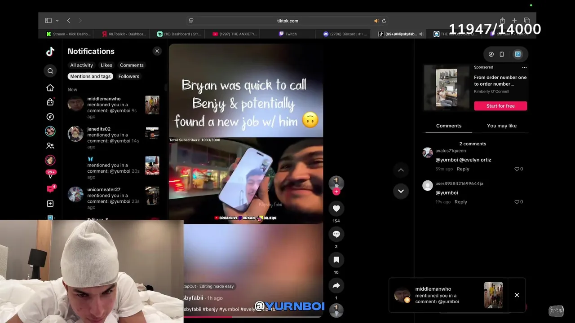The height and width of the screenshot is (323, 575).
Task: Go to previous video with up arrow
Action: [401, 170]
